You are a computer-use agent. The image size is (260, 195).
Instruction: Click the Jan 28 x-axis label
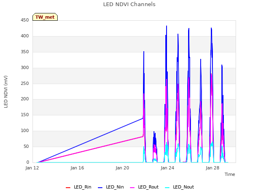(x=212, y=168)
